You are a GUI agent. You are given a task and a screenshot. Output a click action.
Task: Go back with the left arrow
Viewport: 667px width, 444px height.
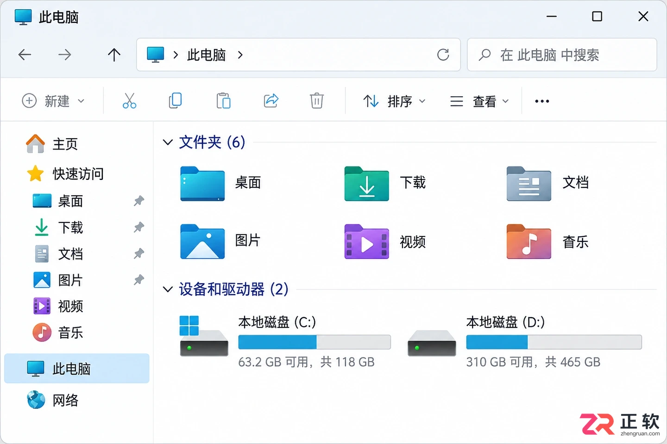pos(25,55)
